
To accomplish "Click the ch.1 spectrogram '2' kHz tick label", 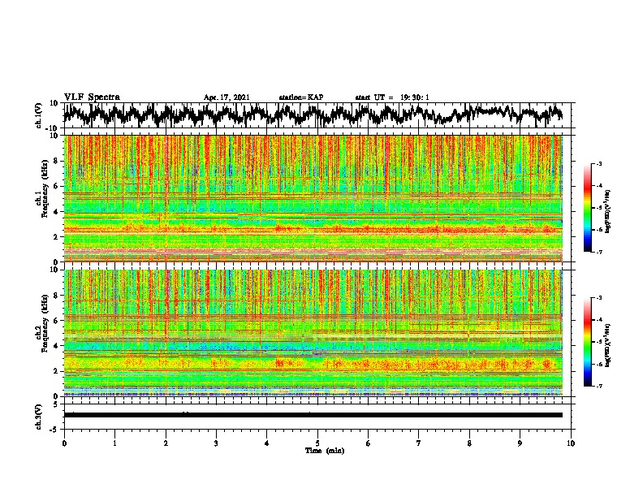I will [x=56, y=236].
